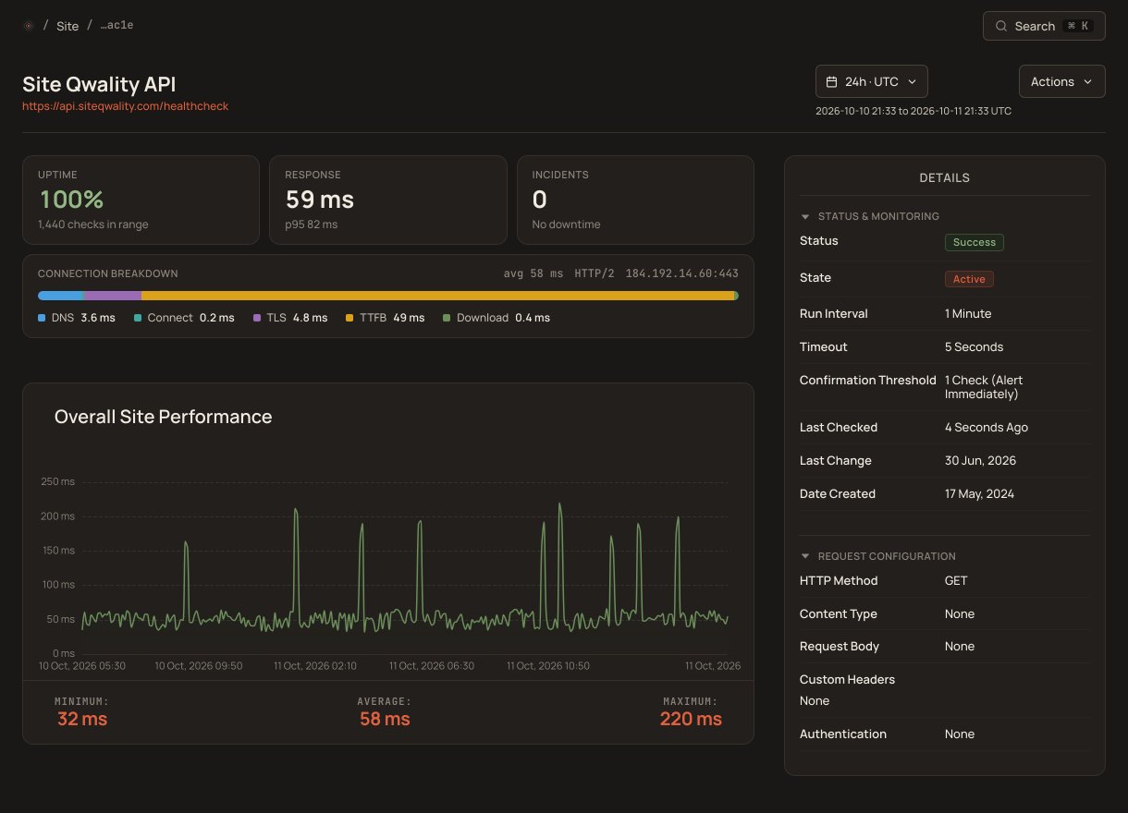The width and height of the screenshot is (1128, 813).
Task: Click the date range 2026-10-10 to 2026-10-11 text
Action: coord(913,111)
